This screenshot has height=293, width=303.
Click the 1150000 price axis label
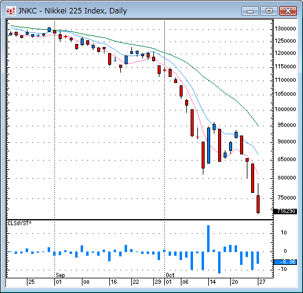pos(285,67)
